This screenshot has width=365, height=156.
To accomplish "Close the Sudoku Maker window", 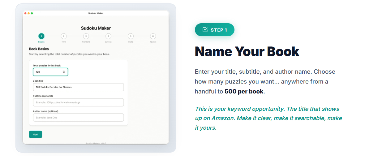I will tap(25, 13).
